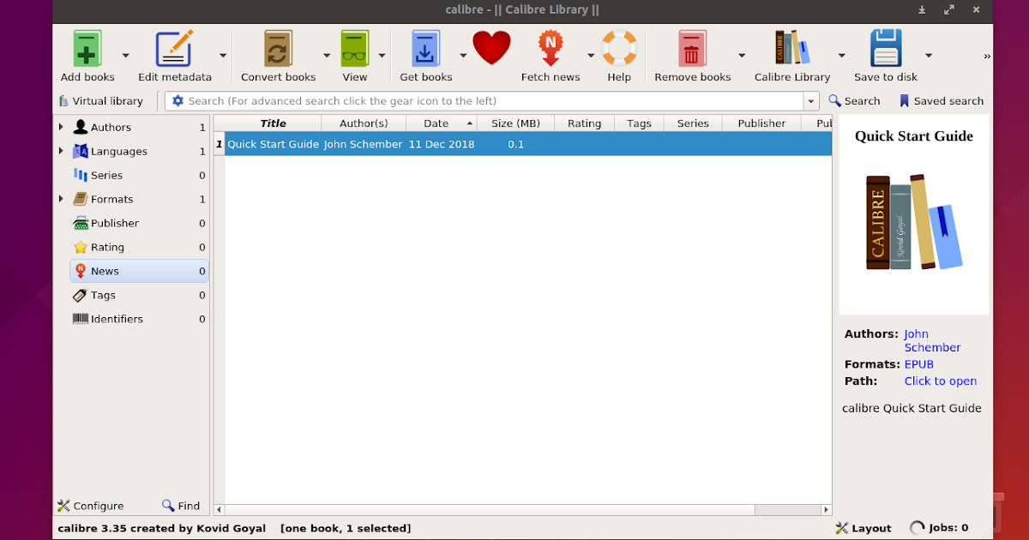Screen dimensions: 1029x540
Task: Sort by the Rating column header
Action: point(584,123)
